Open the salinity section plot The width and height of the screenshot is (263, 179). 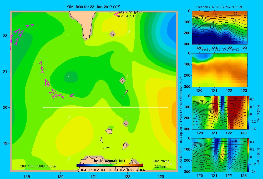click(x=220, y=70)
